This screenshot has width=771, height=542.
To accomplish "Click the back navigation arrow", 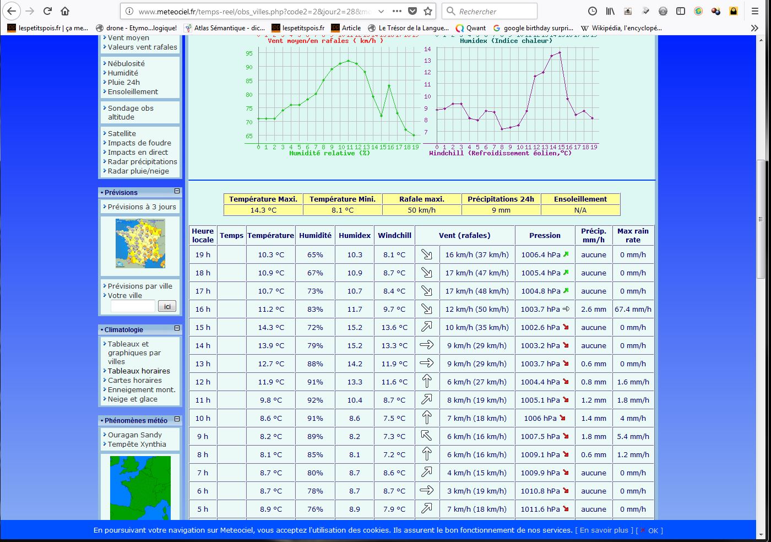I will [x=12, y=11].
